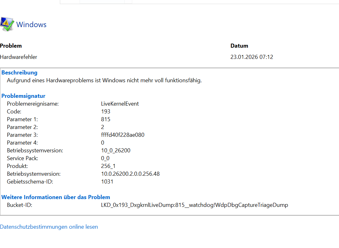Select the code value '193'
This screenshot has height=248, width=339.
tap(105, 112)
